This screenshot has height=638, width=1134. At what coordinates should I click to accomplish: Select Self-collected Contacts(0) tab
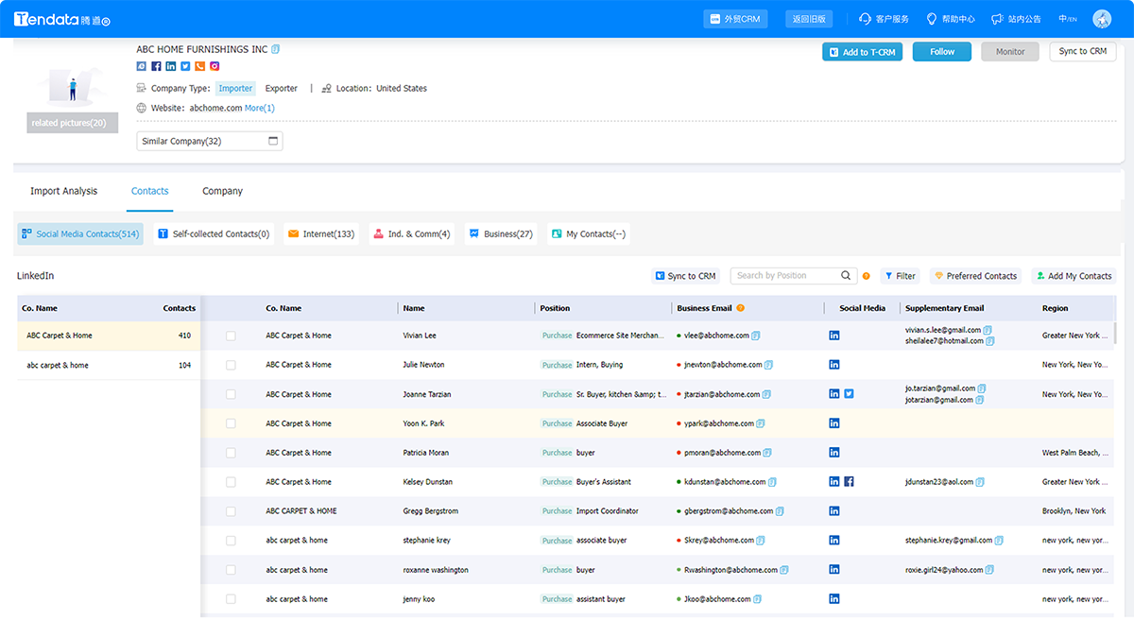(214, 233)
